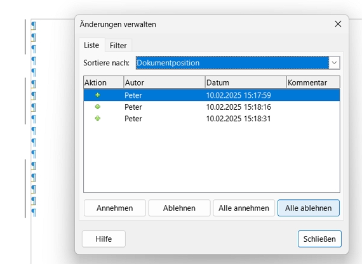Switch to the Liste tab
Screen dimensions: 362x264
tap(91, 45)
